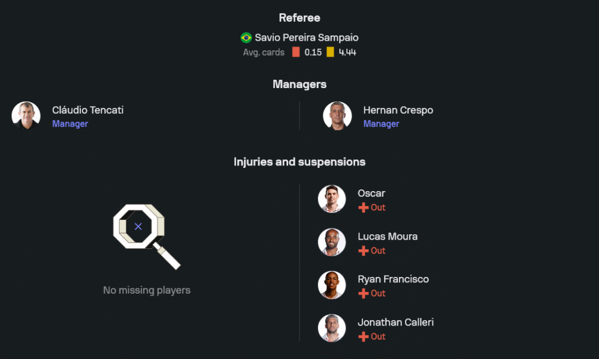Click the injury cross icon under Oscar
599x359 pixels.
[363, 207]
